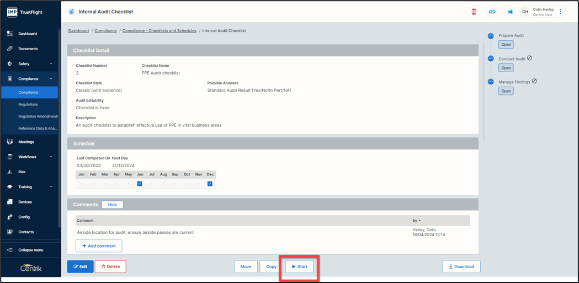This screenshot has width=579, height=283.
Task: Click the CH user avatar
Action: [525, 12]
